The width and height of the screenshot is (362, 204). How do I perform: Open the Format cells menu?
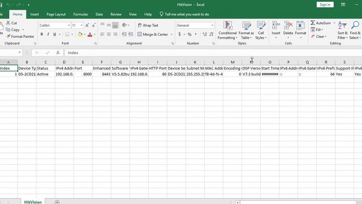click(x=300, y=30)
